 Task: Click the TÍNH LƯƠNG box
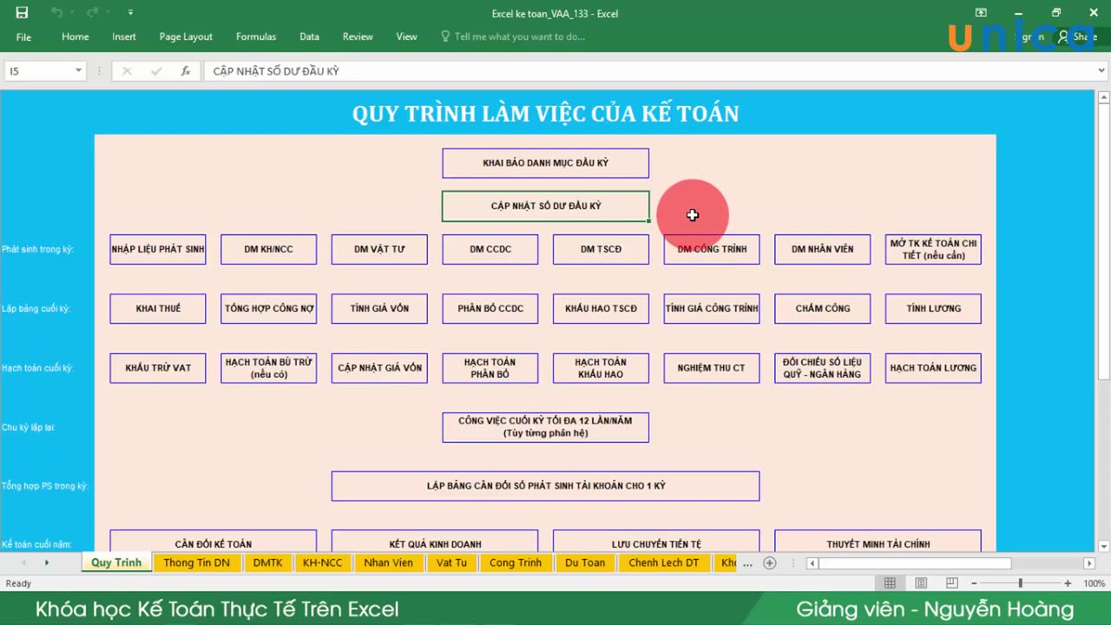coord(933,308)
